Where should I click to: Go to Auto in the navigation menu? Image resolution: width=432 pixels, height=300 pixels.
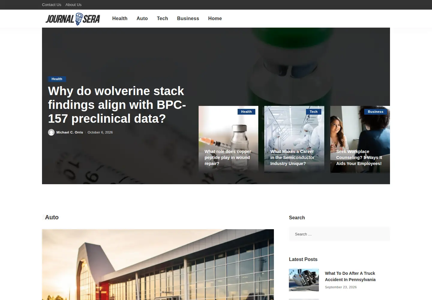click(142, 18)
